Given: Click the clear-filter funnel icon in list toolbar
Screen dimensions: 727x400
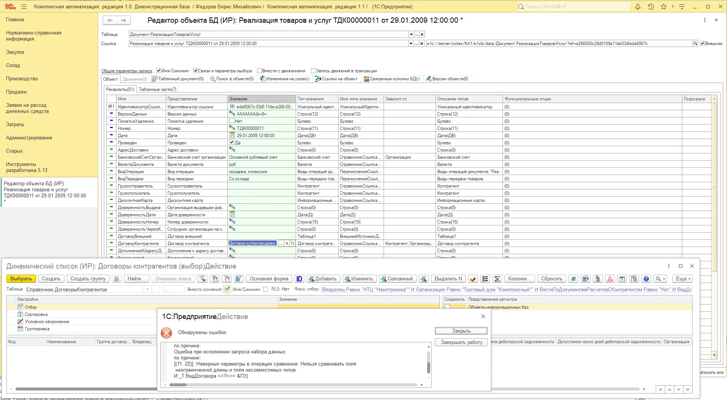Looking at the screenshot, I should coord(202,279).
